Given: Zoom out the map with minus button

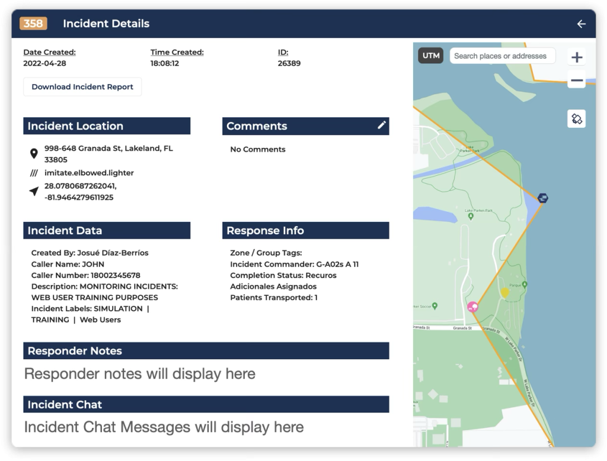Looking at the screenshot, I should (577, 80).
